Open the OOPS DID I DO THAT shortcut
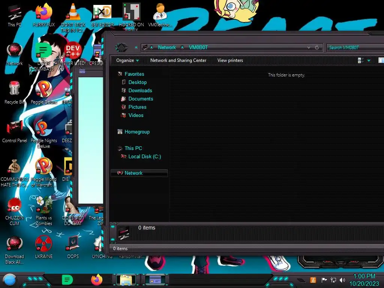Screen dimensions: 384x288 coord(73,211)
